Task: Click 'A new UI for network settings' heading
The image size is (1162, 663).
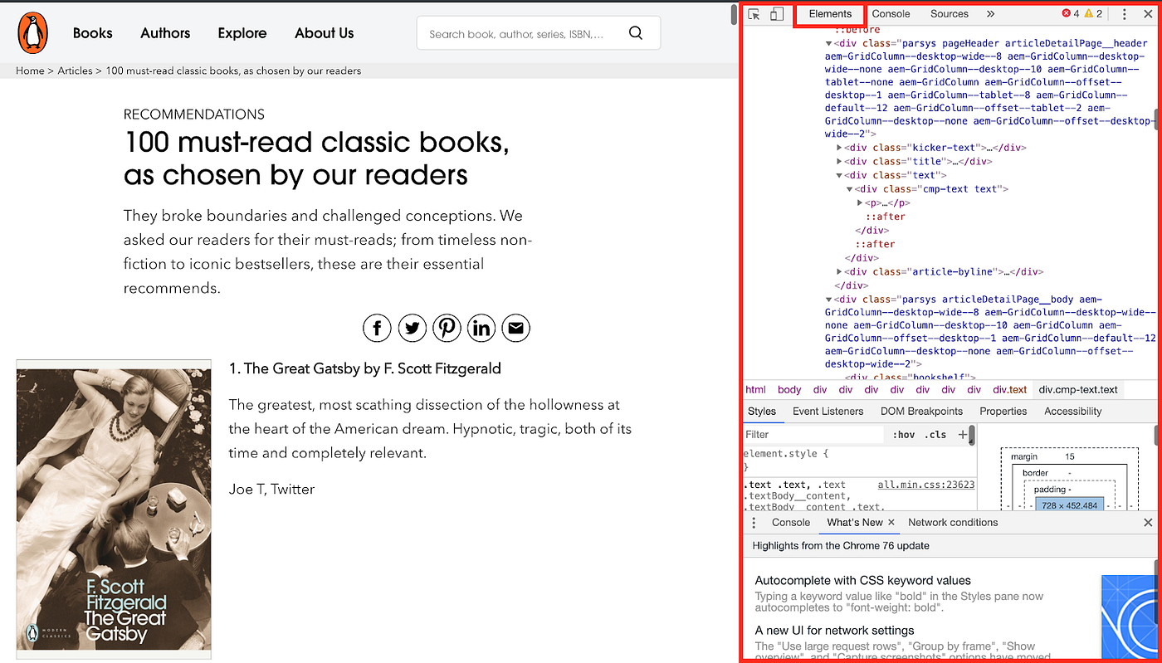Action: [834, 631]
